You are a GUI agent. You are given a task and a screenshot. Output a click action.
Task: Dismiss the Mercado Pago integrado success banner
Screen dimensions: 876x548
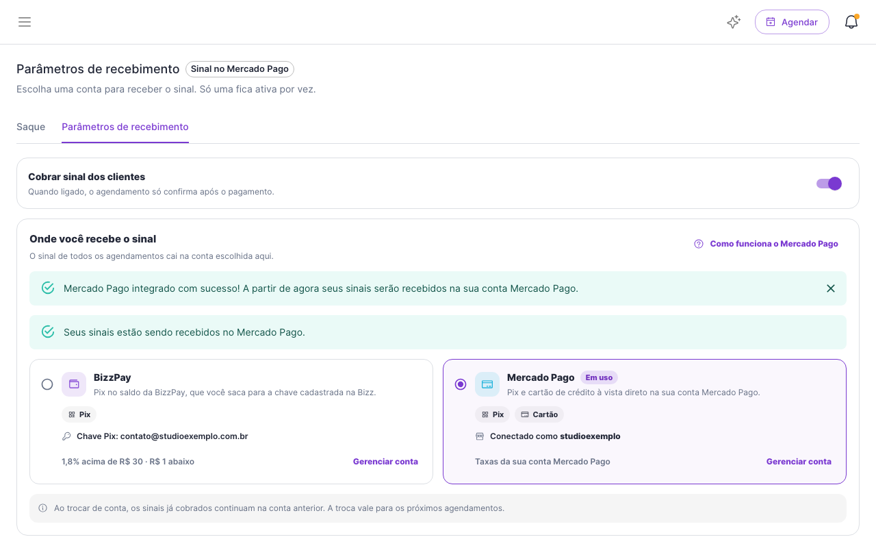(831, 288)
